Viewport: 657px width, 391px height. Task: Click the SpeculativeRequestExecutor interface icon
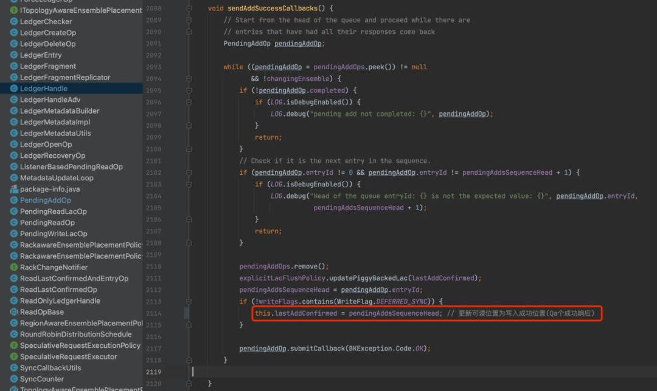point(14,357)
